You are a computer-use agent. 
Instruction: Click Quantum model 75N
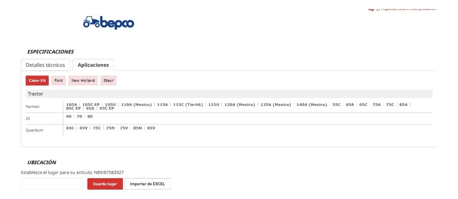[110, 128]
